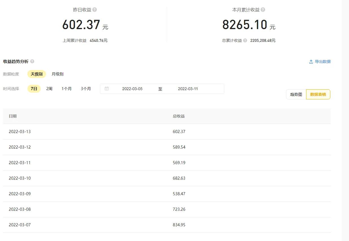Open calendar icon in date range field

tap(107, 89)
